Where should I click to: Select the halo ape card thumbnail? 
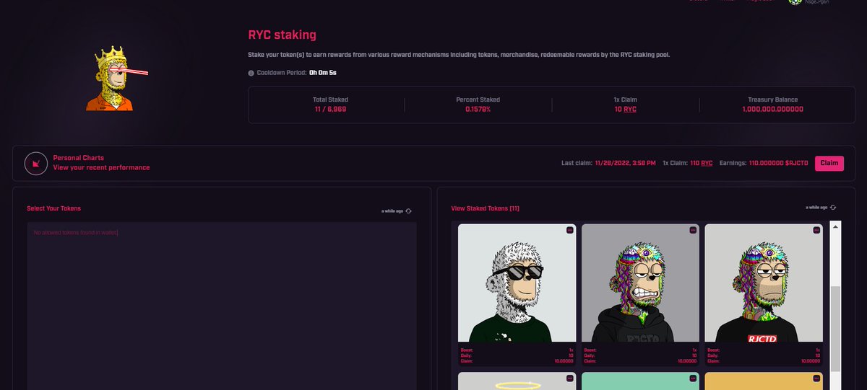click(x=517, y=381)
